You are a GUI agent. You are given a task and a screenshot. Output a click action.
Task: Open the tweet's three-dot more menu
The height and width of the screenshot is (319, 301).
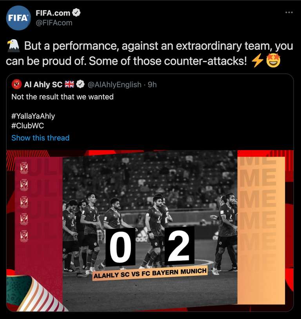pyautogui.click(x=289, y=13)
